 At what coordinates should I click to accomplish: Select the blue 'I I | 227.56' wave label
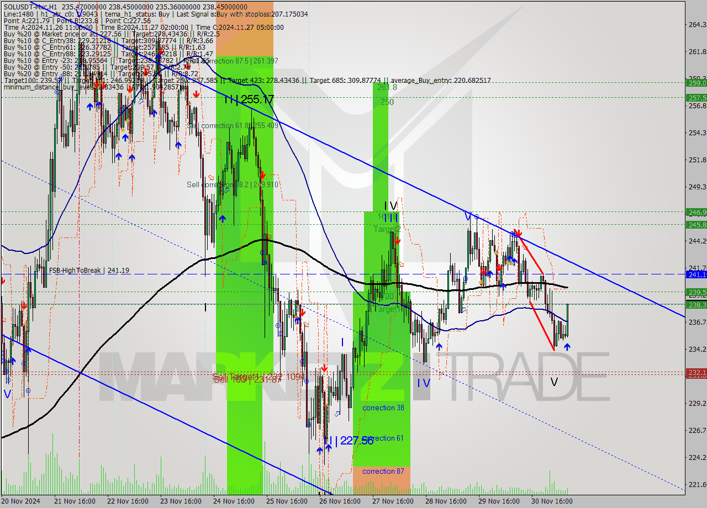(349, 440)
